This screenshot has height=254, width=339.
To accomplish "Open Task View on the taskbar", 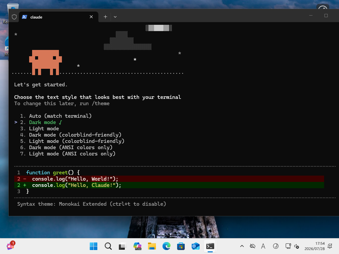I will coord(122,246).
